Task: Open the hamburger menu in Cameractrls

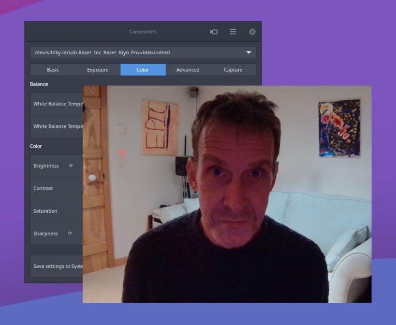Action: 233,32
